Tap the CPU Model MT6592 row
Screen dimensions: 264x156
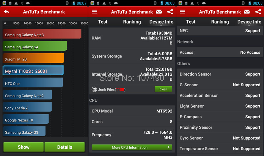132,111
